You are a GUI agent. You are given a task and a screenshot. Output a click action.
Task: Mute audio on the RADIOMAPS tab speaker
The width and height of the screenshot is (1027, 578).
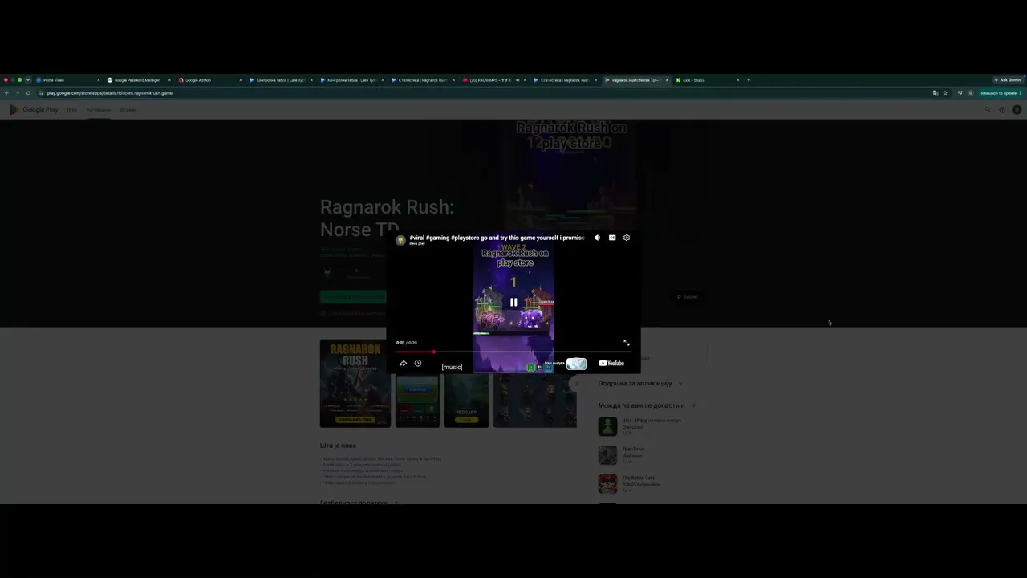518,80
